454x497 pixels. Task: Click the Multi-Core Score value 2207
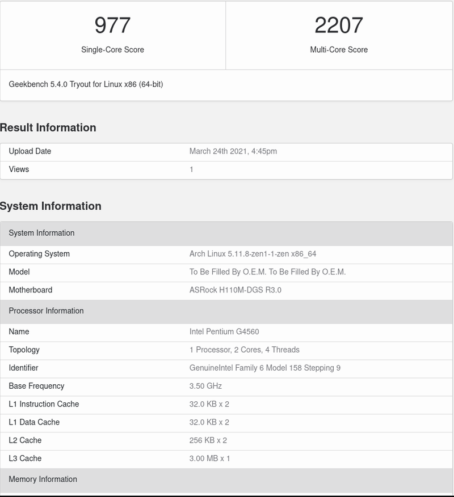tap(339, 26)
